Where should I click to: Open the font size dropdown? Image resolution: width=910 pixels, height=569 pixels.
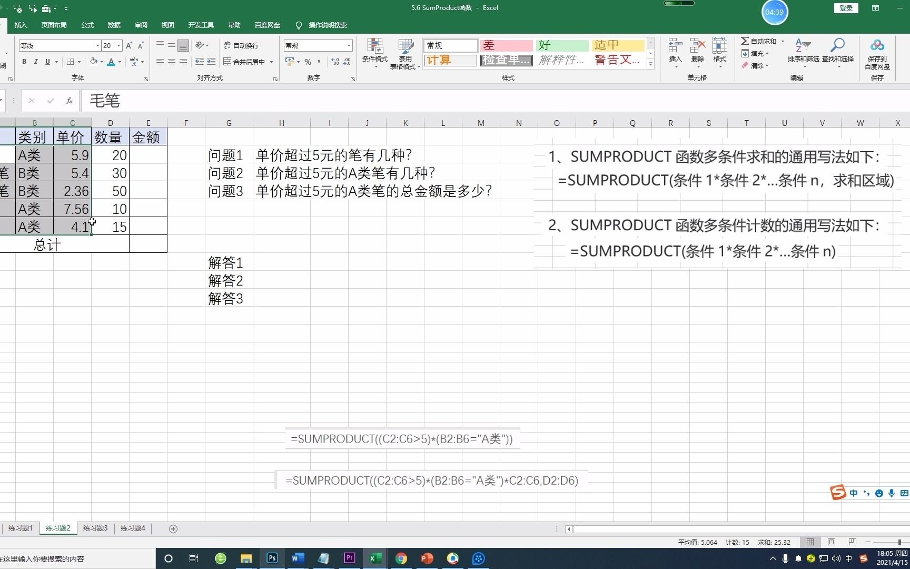click(x=119, y=46)
